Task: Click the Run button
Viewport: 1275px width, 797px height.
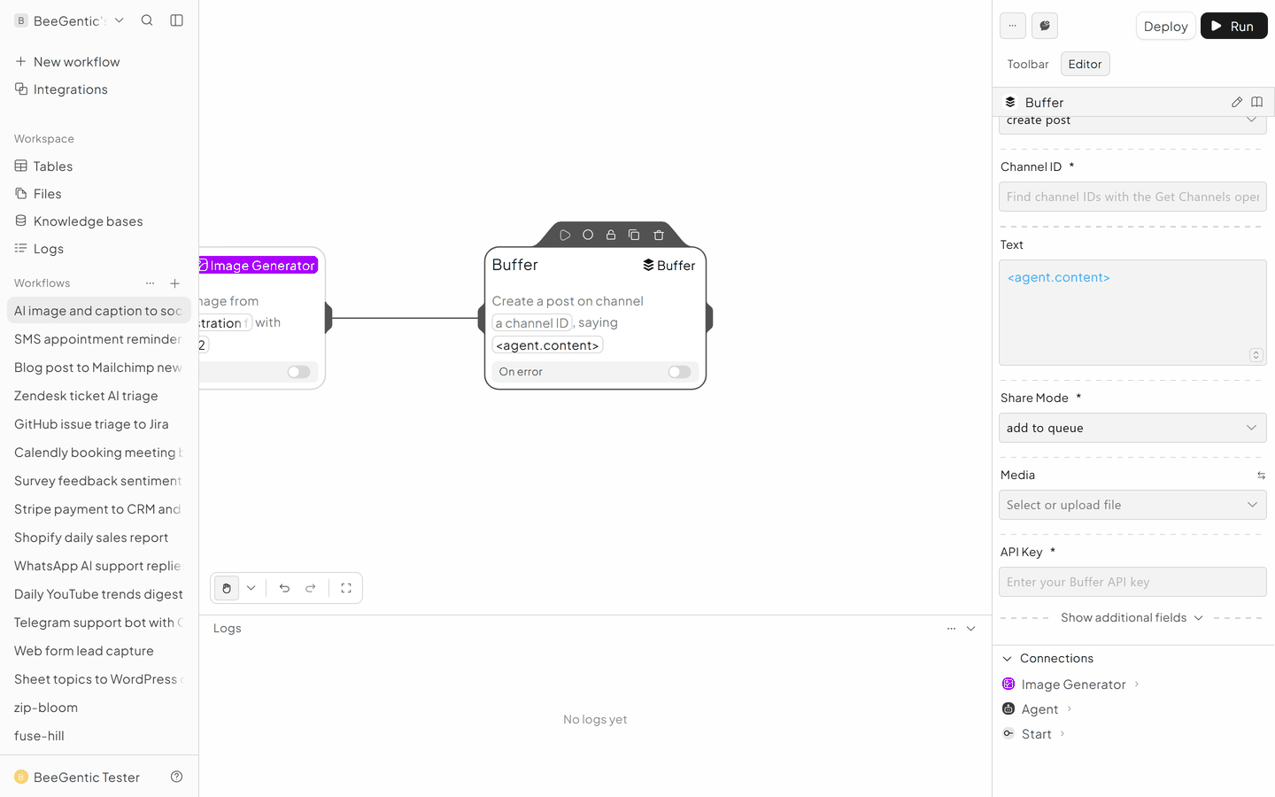Action: (x=1233, y=26)
